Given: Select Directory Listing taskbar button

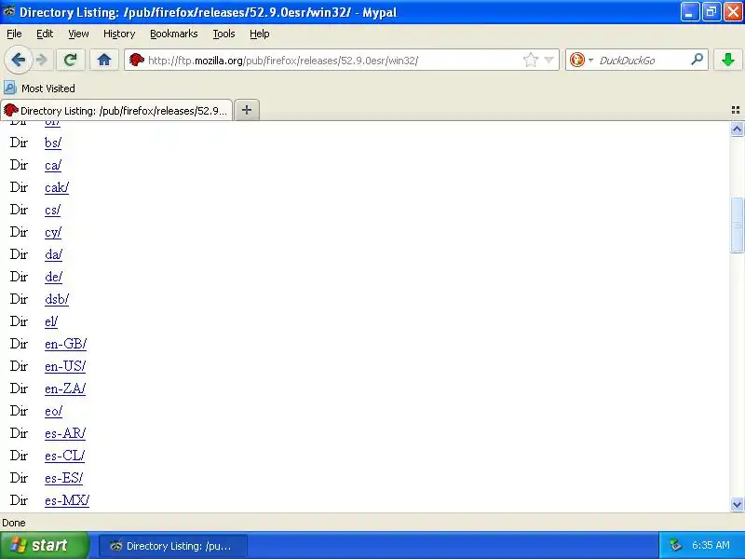Looking at the screenshot, I should 173,546.
